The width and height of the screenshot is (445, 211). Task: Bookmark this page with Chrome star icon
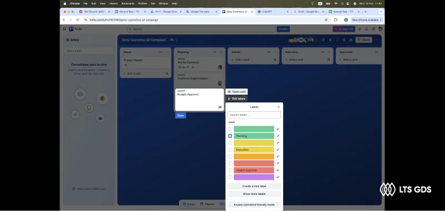[x=326, y=20]
